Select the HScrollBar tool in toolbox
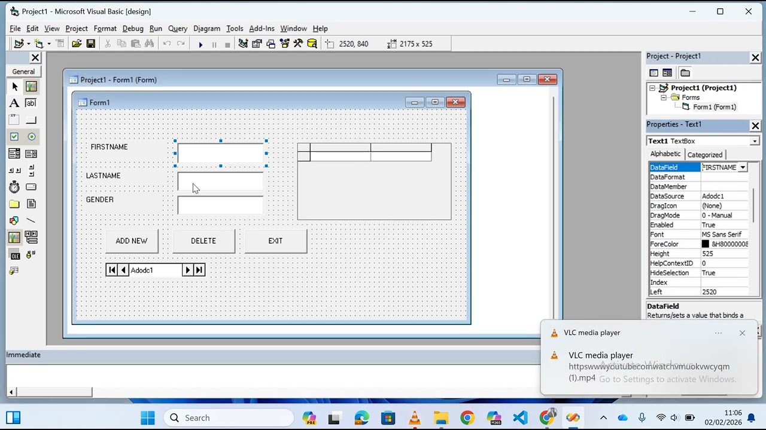The image size is (766, 430). (x=14, y=170)
